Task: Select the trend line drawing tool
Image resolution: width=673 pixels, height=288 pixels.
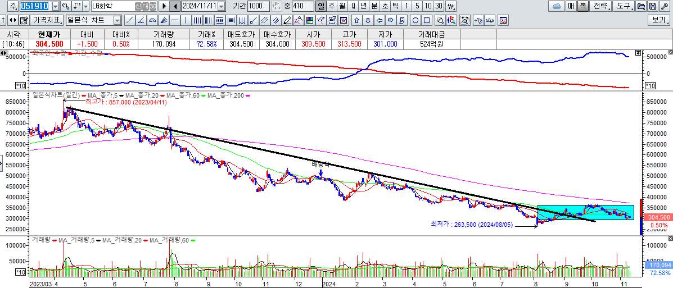Action: click(x=129, y=20)
